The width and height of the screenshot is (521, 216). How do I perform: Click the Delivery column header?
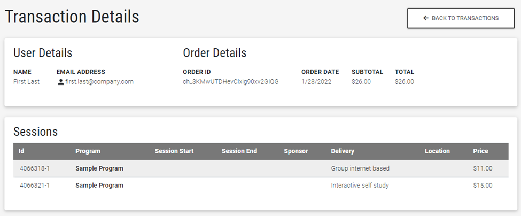click(343, 151)
